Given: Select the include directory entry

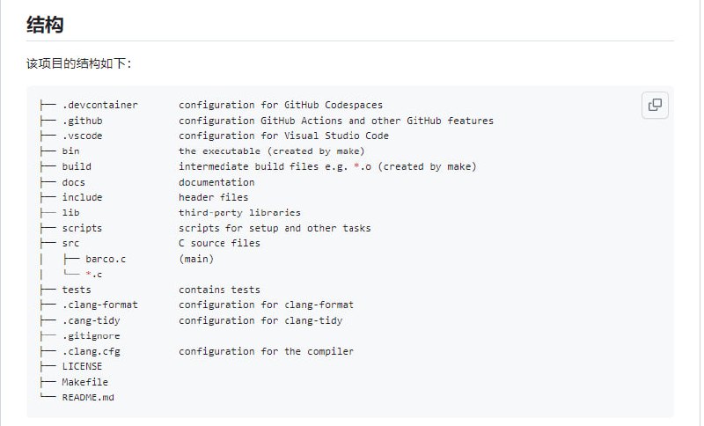Looking at the screenshot, I should pos(82,197).
